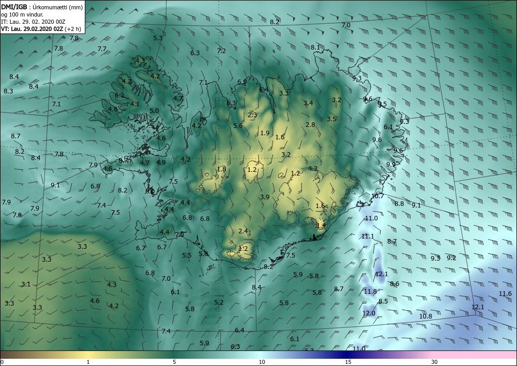Click the map value 2.4
The width and height of the screenshot is (517, 366).
pyautogui.click(x=243, y=231)
